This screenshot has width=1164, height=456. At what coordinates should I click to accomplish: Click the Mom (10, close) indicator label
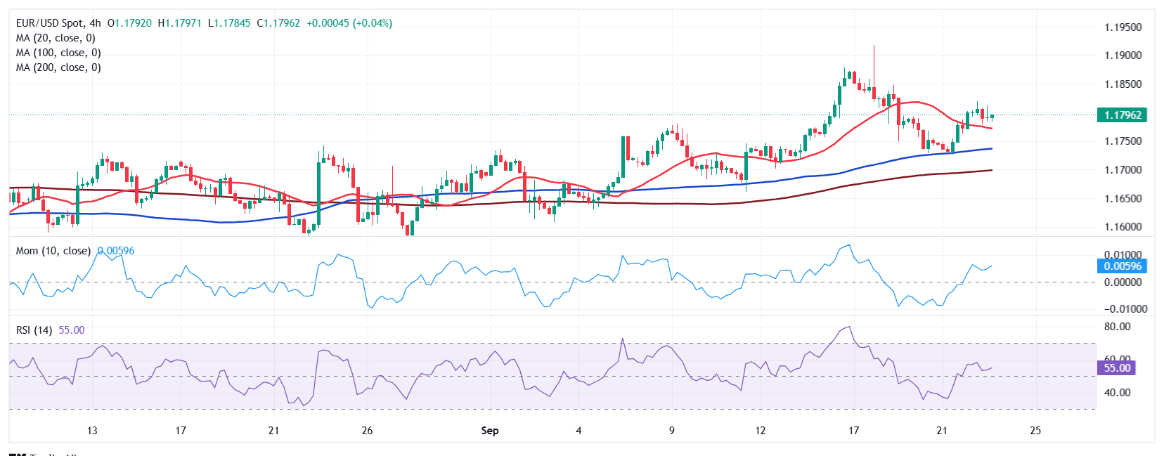[53, 251]
